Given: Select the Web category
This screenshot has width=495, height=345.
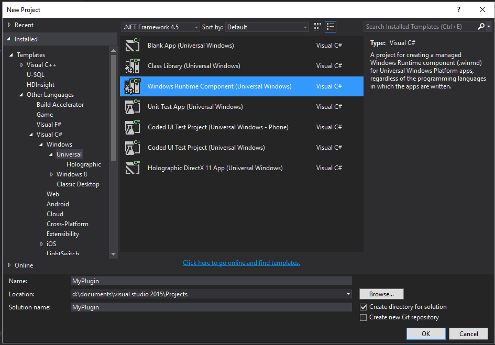Looking at the screenshot, I should click(x=53, y=194).
